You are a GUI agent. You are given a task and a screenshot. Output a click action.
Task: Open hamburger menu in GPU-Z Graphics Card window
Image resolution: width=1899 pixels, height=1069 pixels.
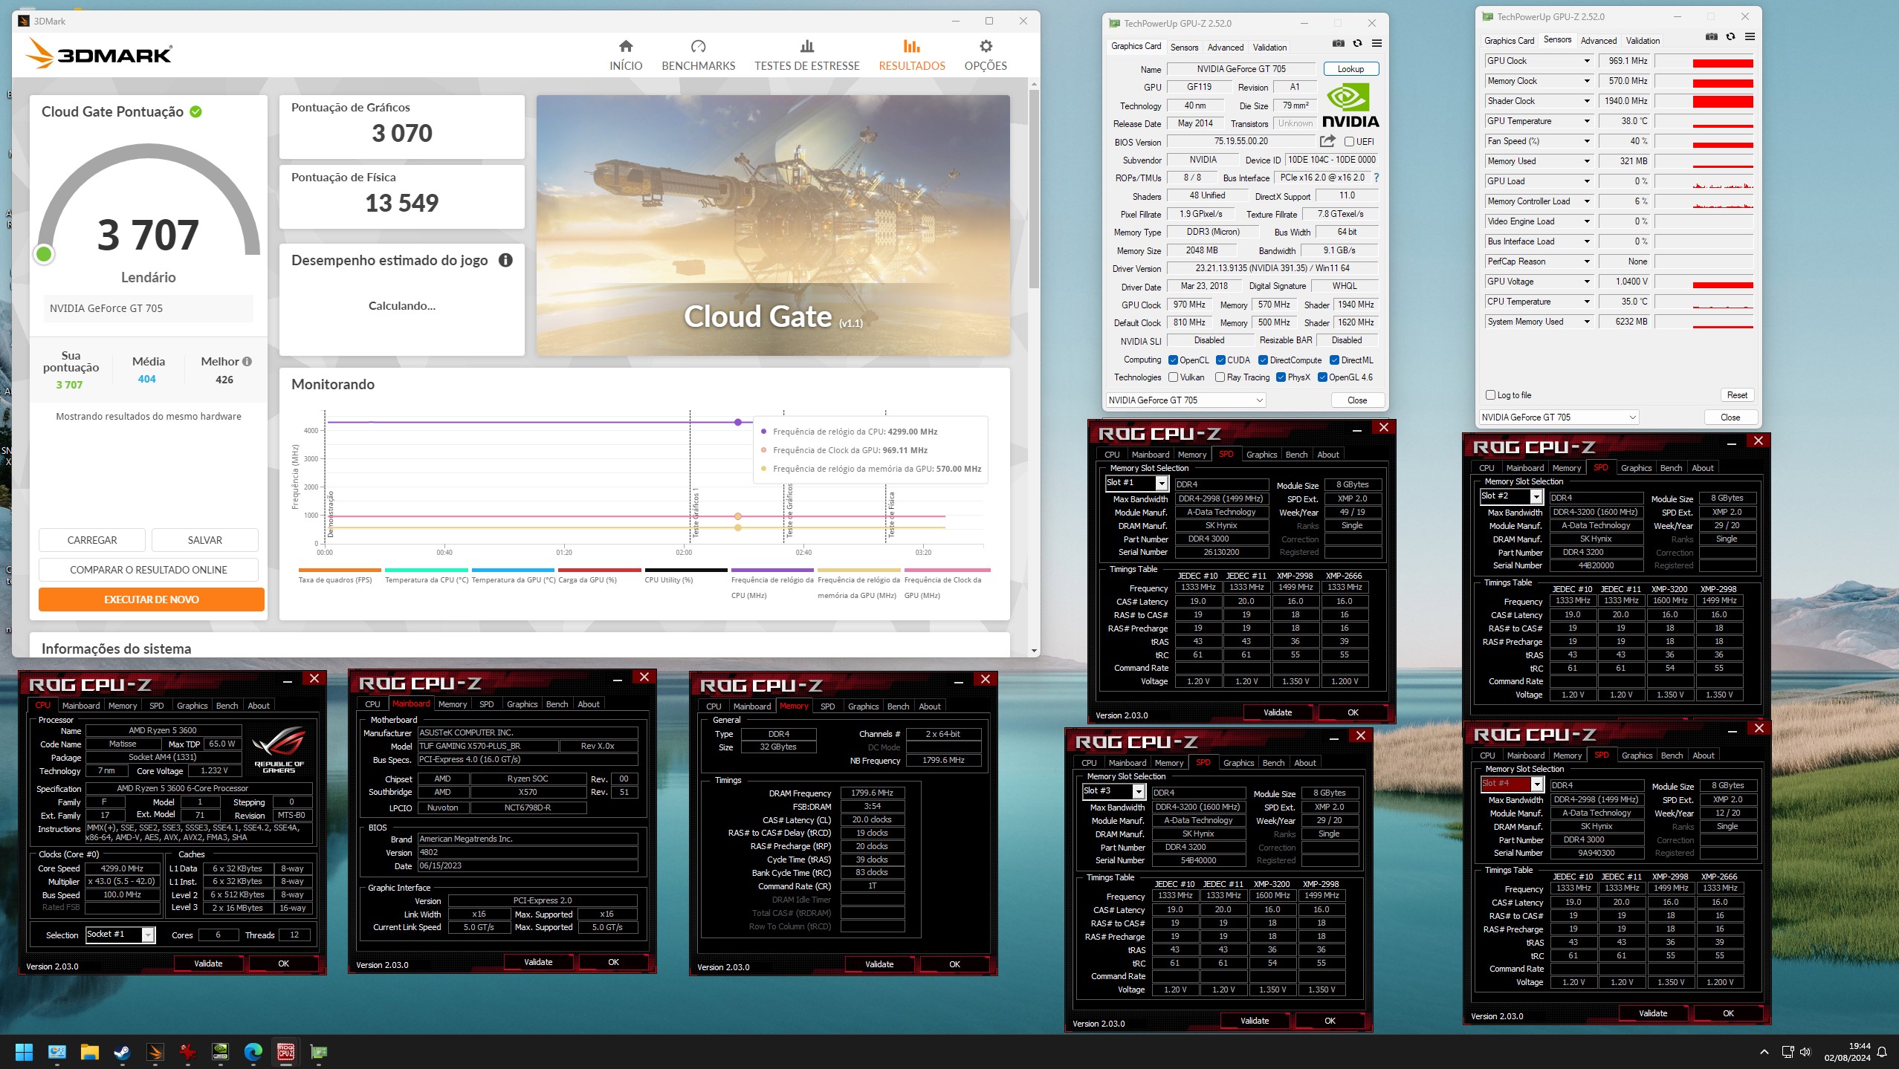coord(1376,43)
